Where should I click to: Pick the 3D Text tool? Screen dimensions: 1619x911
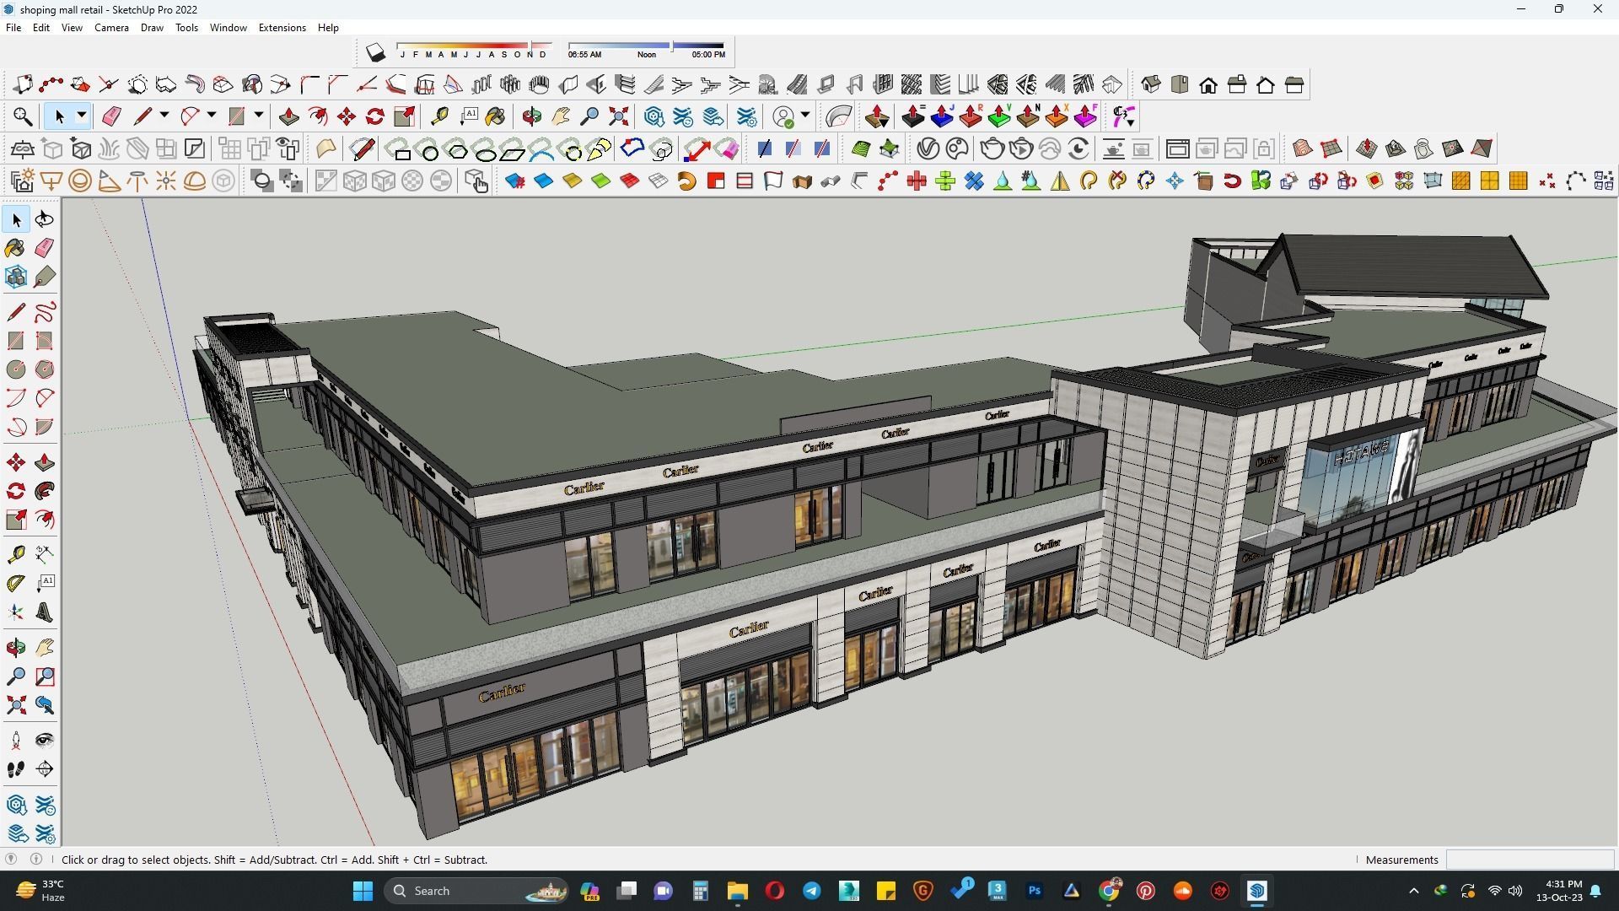tap(45, 612)
